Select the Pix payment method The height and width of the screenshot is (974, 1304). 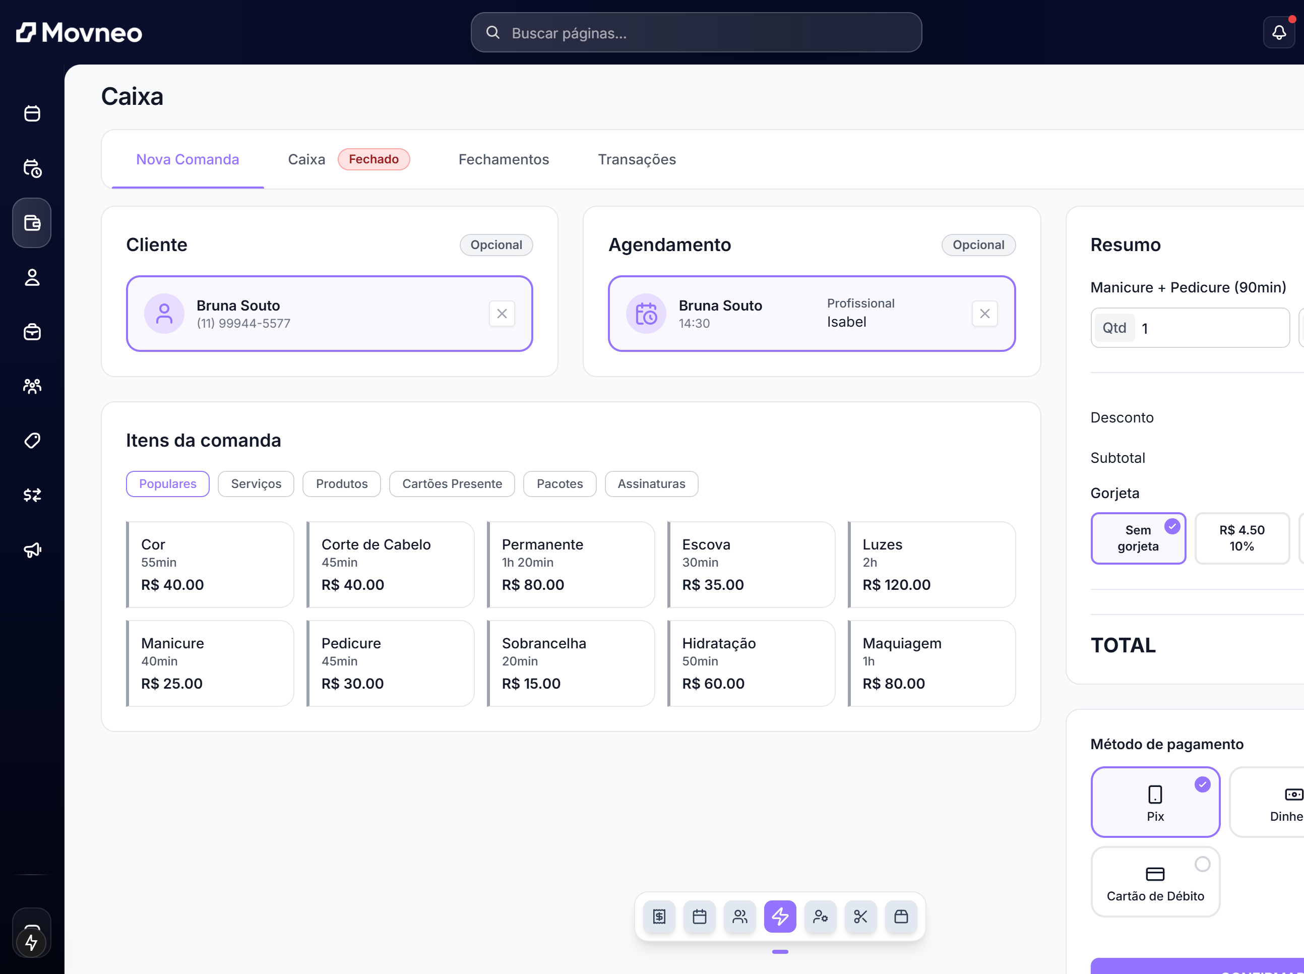[x=1155, y=802]
